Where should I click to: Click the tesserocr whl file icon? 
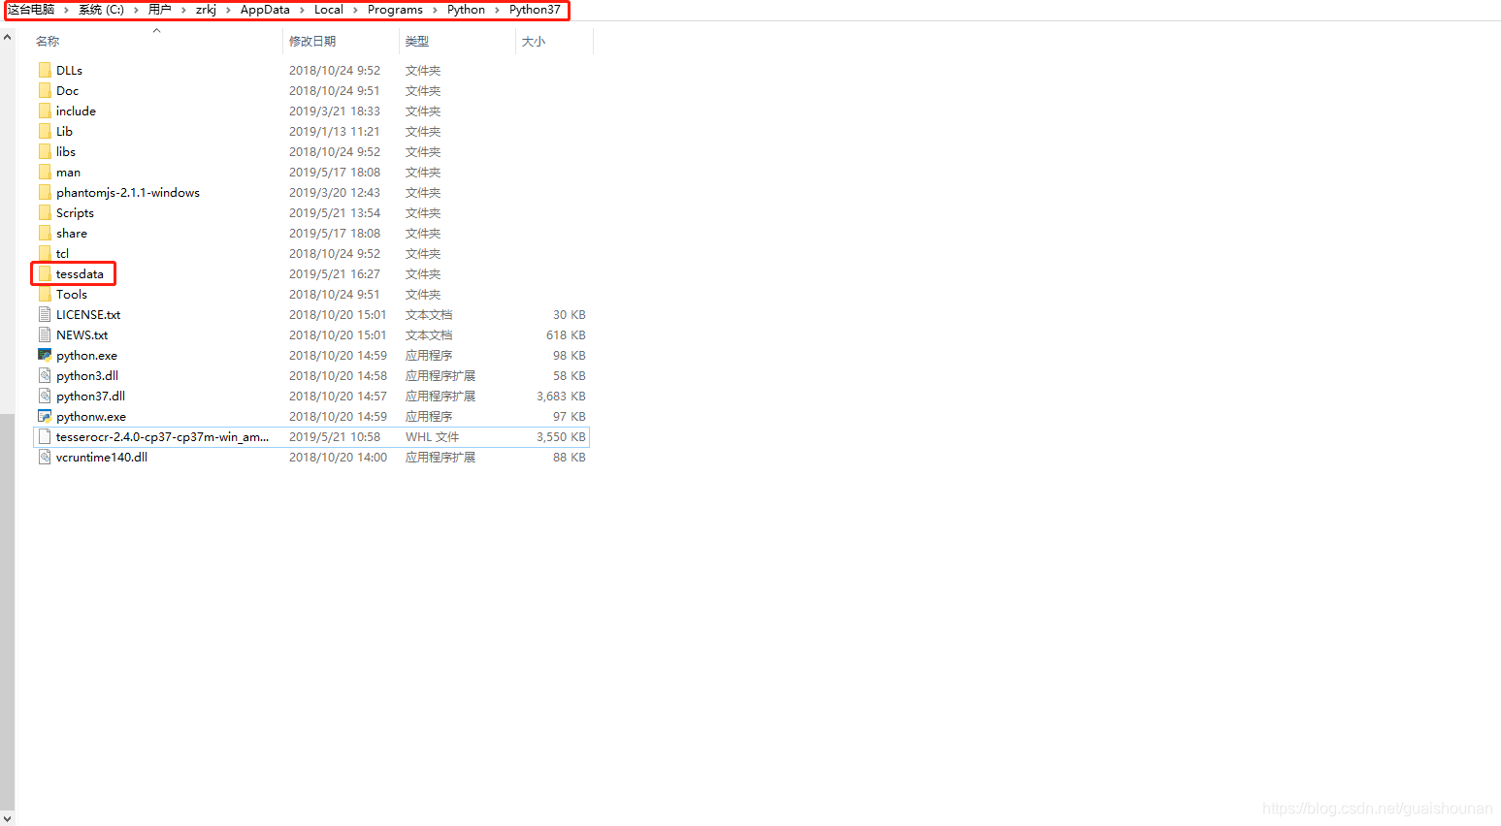point(45,436)
